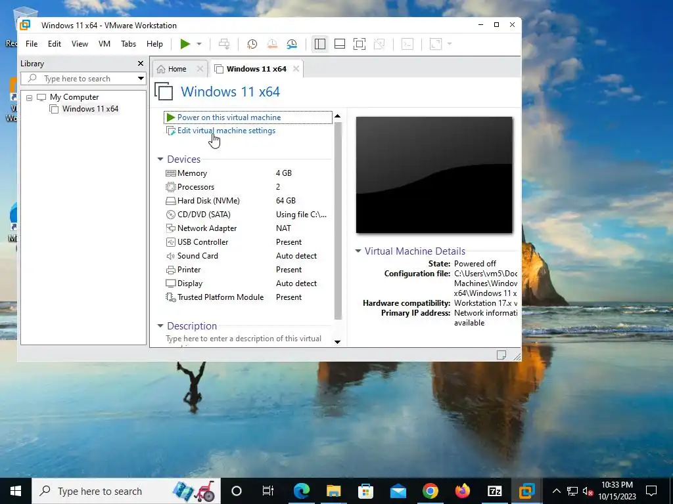673x504 pixels.
Task: Show hidden system tray icons
Action: point(556,491)
